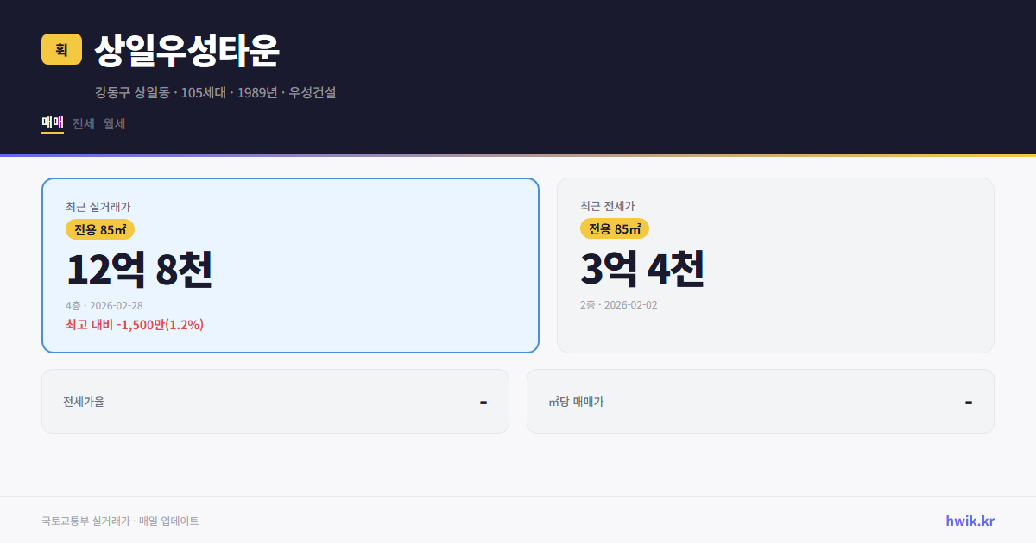Click the 전세가율 panel

tap(275, 401)
